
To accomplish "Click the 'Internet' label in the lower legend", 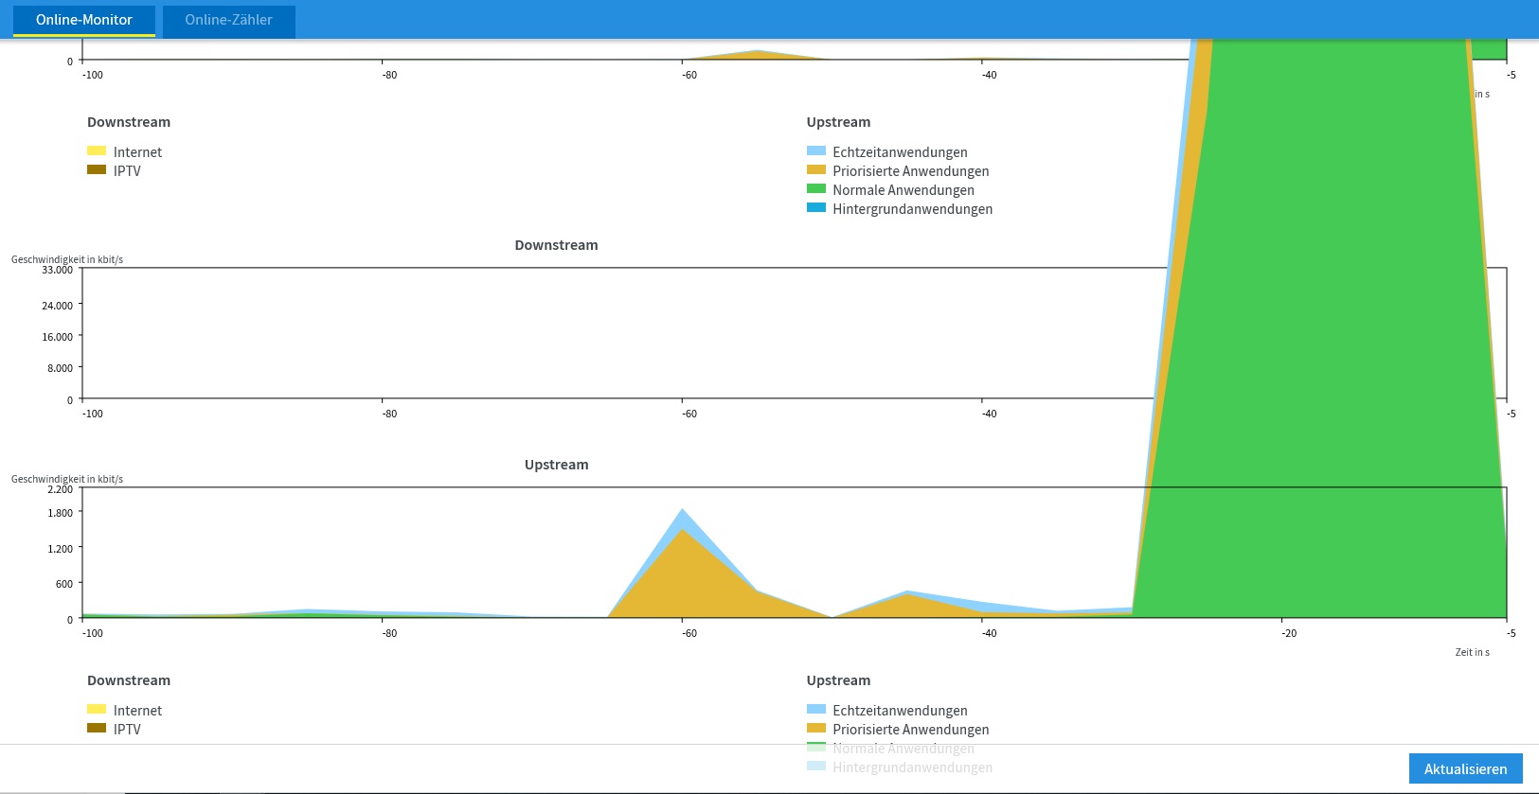I will [137, 711].
